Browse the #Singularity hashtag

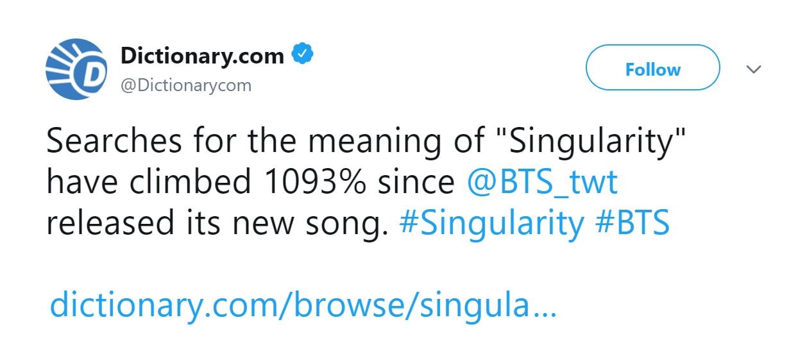491,223
